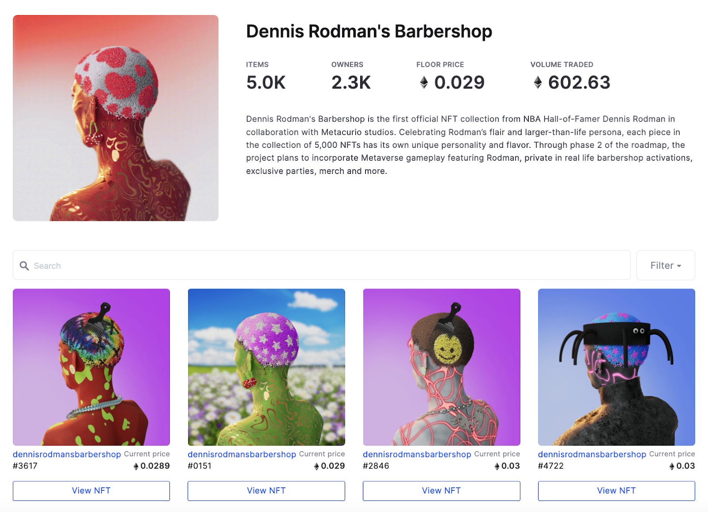Click the ETH icon on NFT #4722 price

pos(672,466)
